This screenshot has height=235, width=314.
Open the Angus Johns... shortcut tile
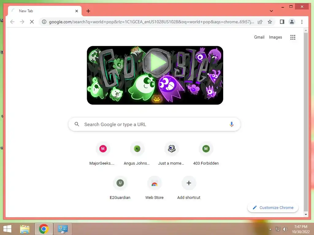137,154
